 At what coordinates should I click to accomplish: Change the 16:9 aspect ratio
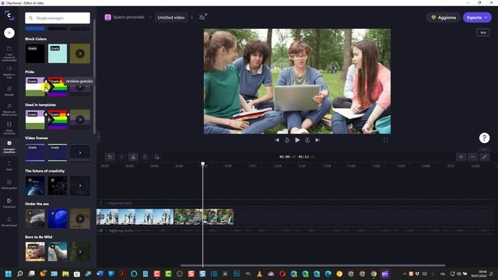[x=482, y=33]
